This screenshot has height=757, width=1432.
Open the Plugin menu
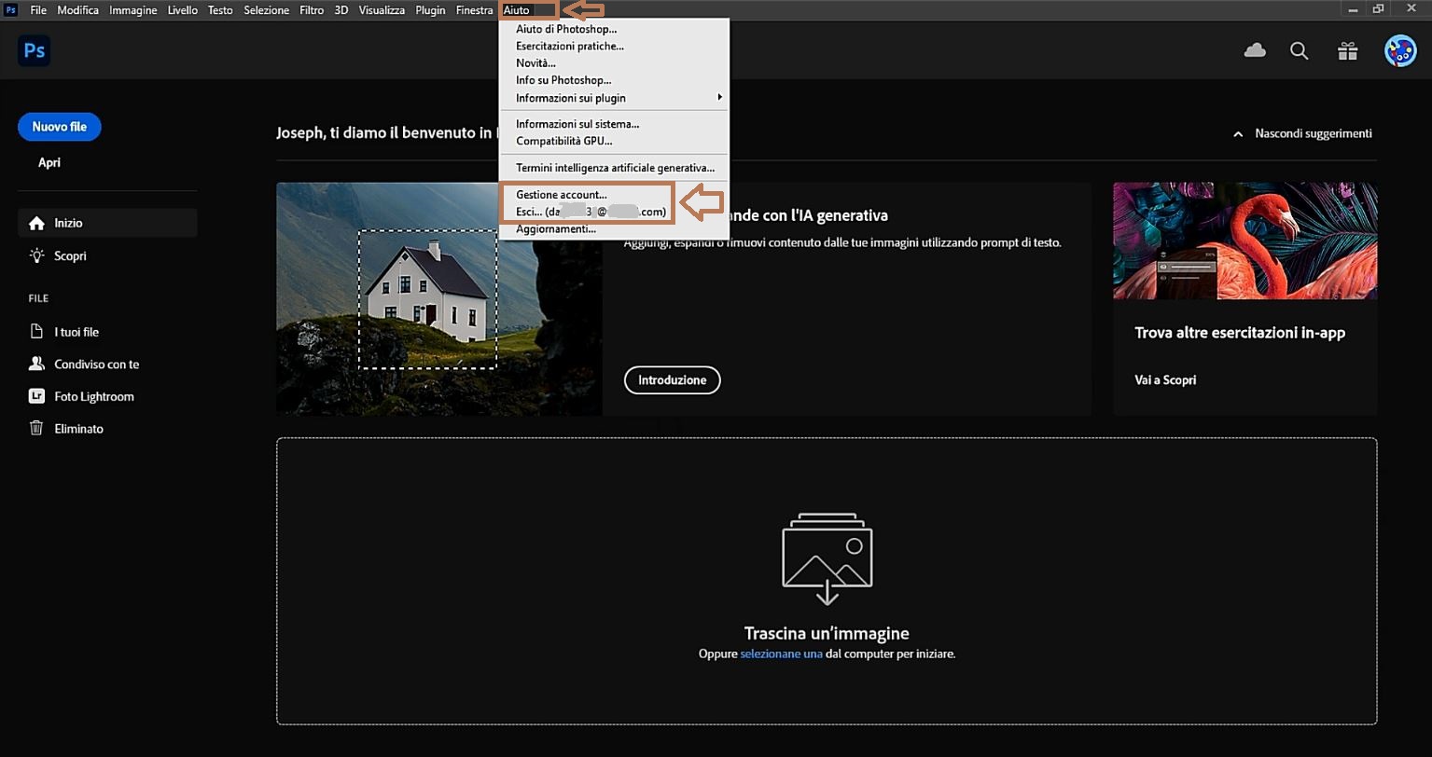[430, 10]
